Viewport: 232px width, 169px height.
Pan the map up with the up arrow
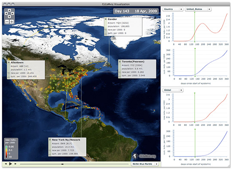[x=9, y=10]
